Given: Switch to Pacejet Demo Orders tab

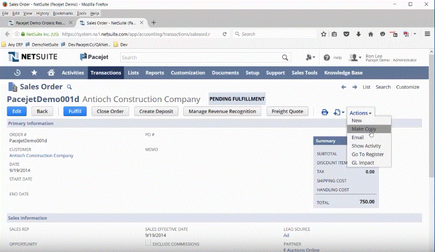Looking at the screenshot, I should click(x=40, y=23).
